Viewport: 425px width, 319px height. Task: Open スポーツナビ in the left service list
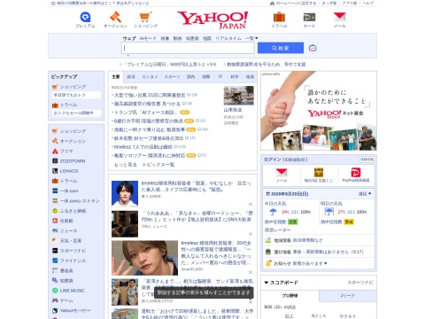(x=69, y=251)
